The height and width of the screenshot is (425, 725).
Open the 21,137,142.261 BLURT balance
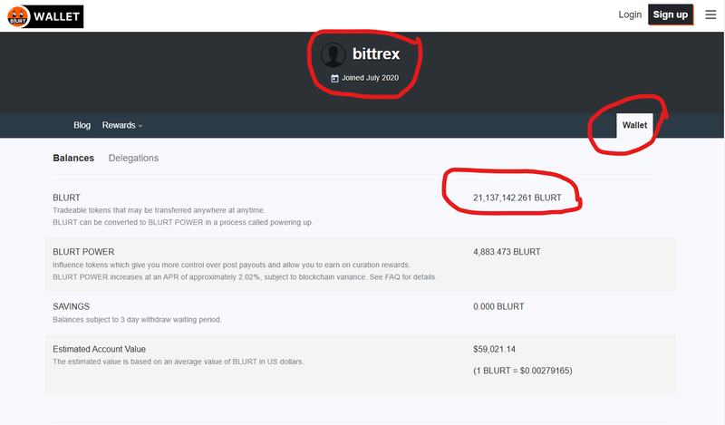point(517,197)
